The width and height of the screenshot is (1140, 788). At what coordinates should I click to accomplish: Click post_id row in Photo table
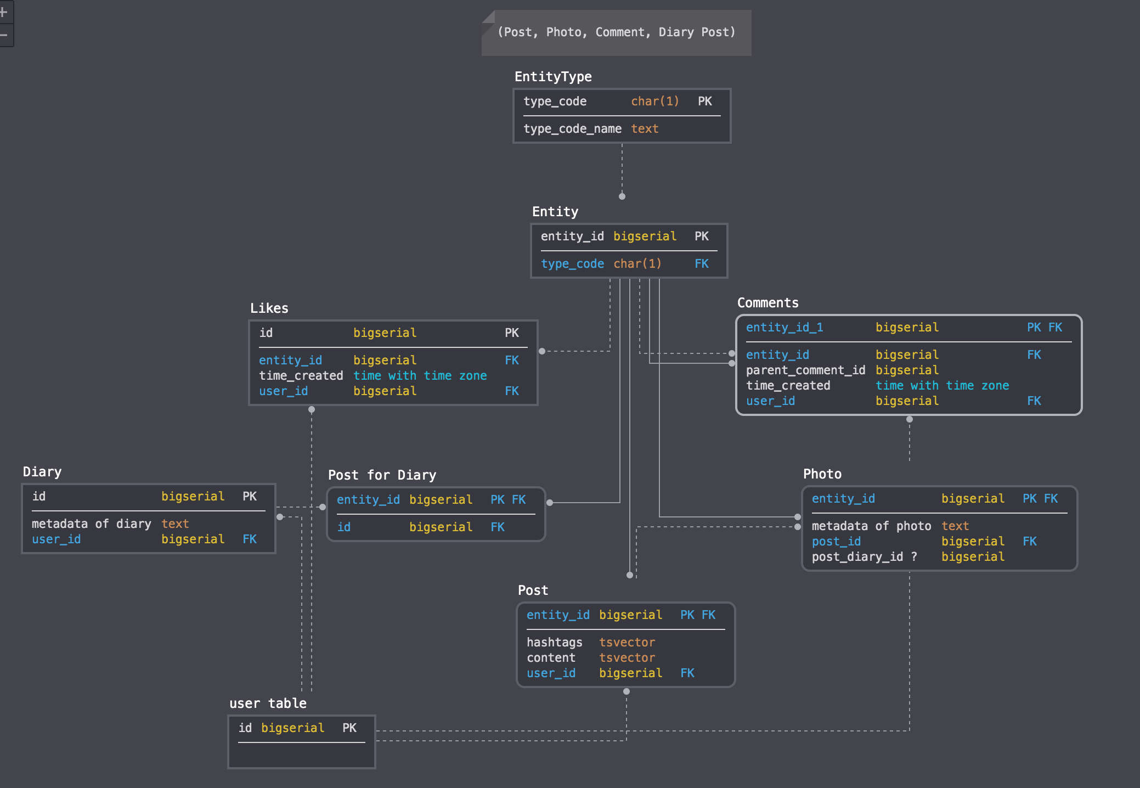click(x=939, y=542)
